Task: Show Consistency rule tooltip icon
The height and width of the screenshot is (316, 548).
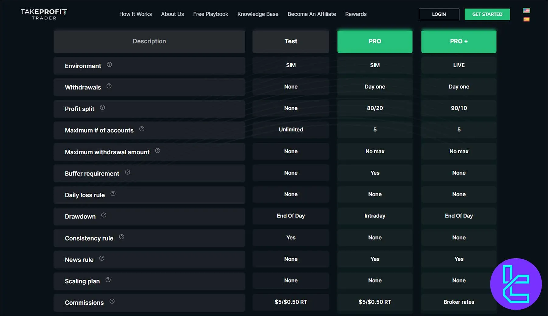Action: point(121,237)
